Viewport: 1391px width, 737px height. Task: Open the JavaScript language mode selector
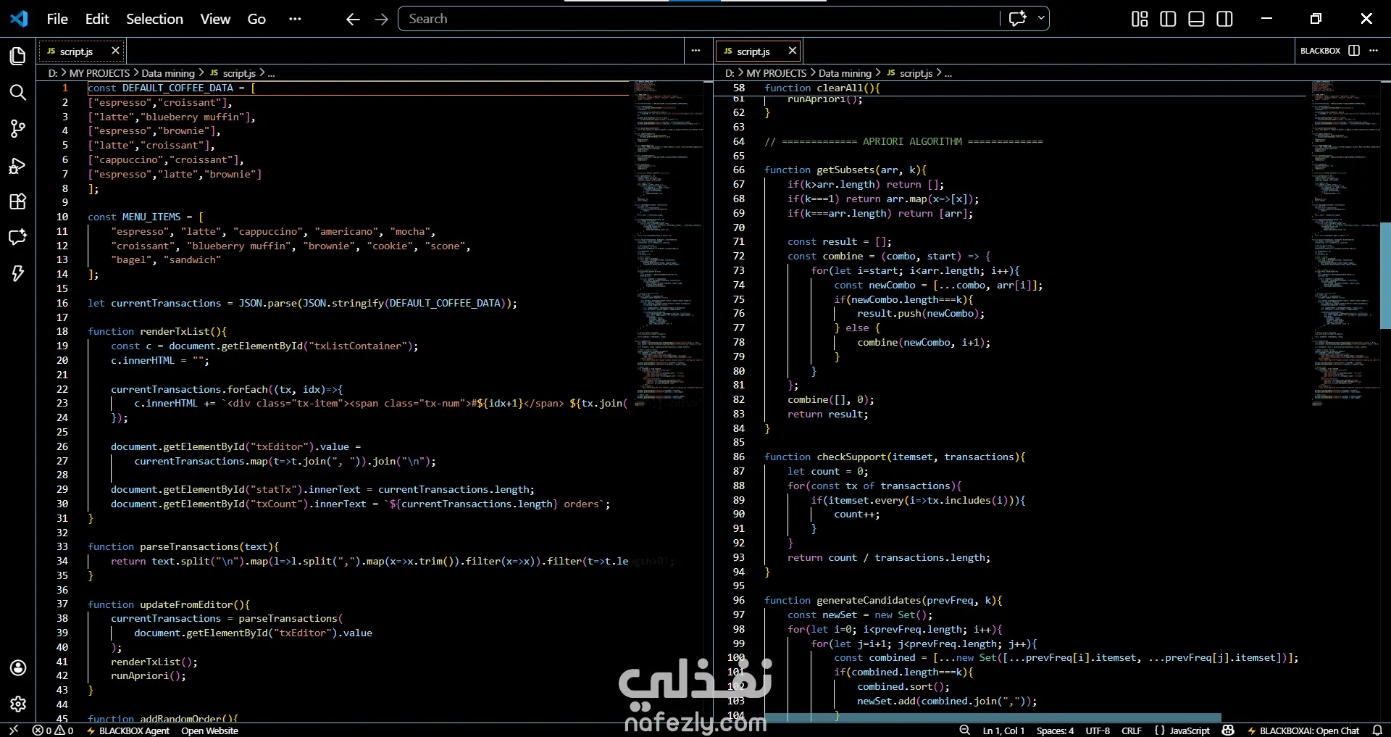[x=1190, y=730]
